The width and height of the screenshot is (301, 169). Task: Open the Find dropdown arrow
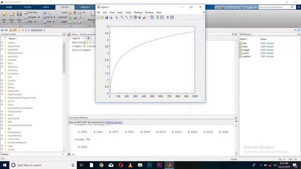click(54, 22)
